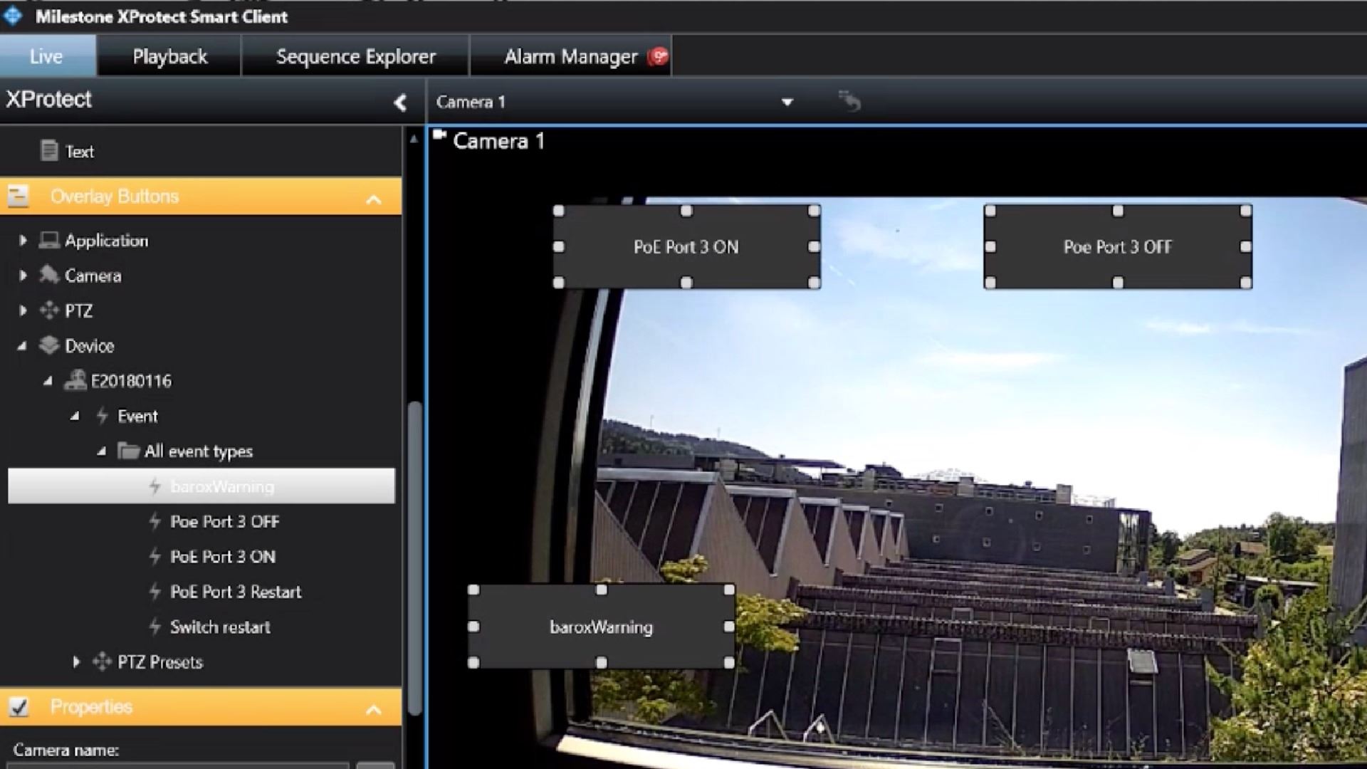Toggle the Properties section checkbox

click(x=19, y=706)
